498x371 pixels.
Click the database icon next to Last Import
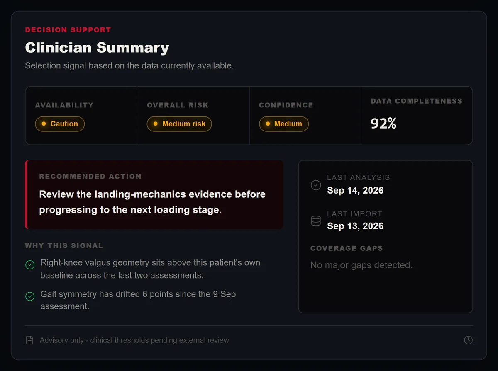coord(316,221)
